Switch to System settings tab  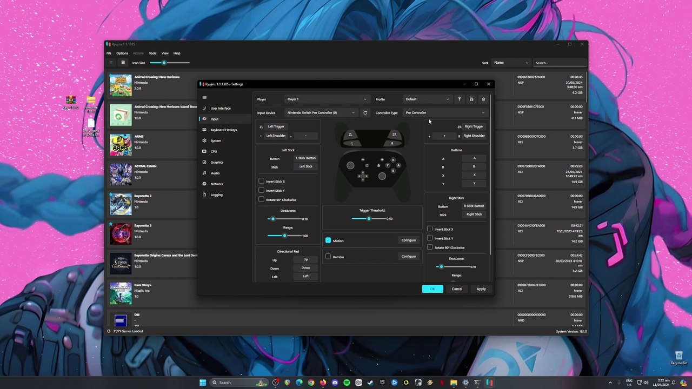(225, 140)
